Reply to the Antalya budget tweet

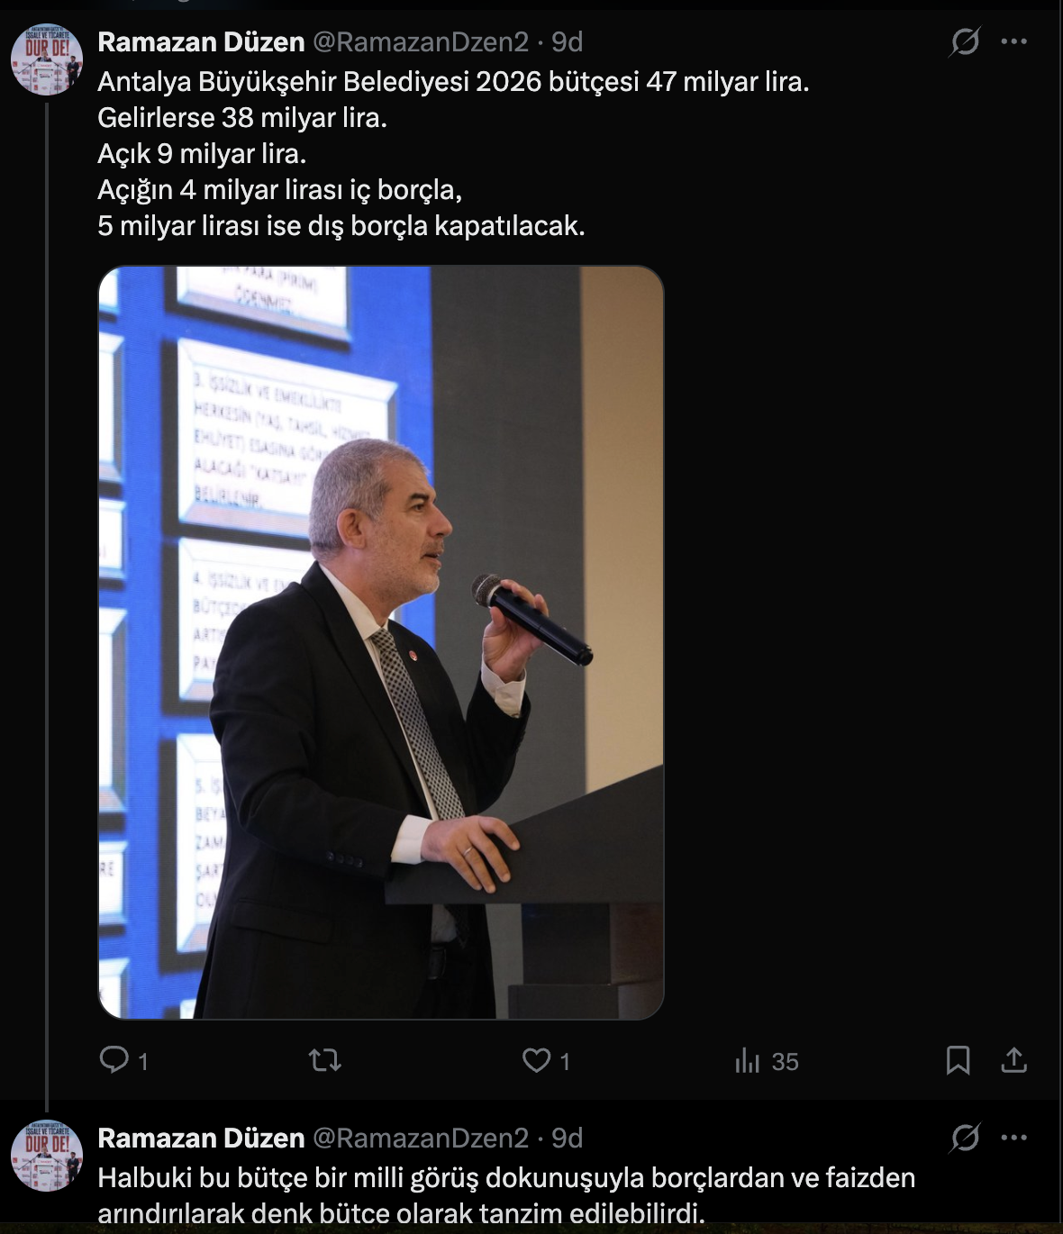(114, 1060)
